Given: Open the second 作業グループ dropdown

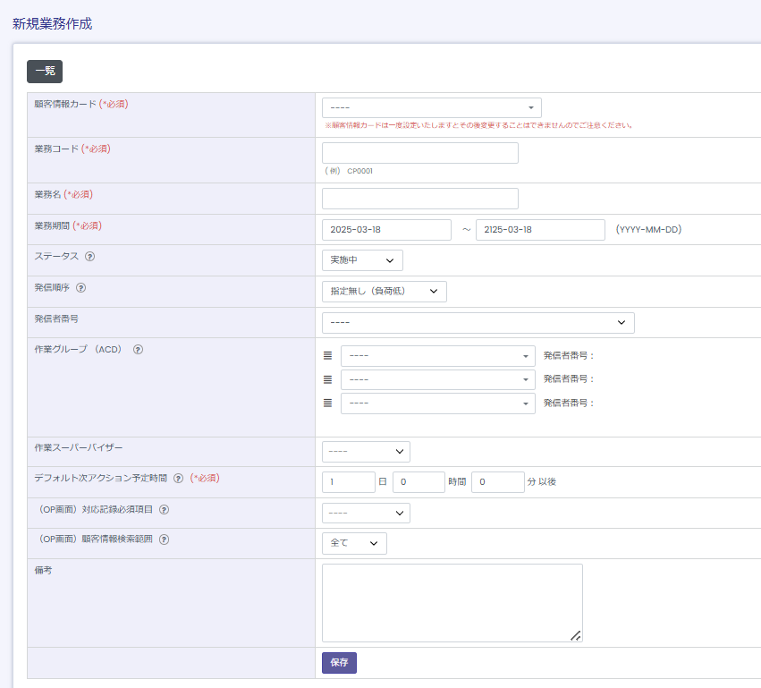Looking at the screenshot, I should 437,379.
